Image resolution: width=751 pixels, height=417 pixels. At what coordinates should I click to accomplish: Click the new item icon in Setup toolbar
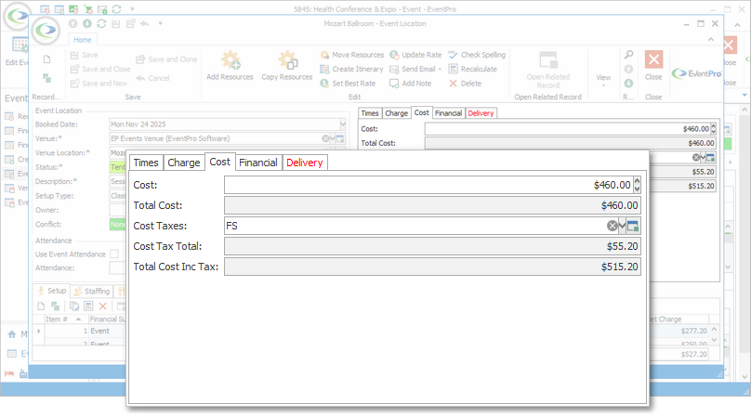tap(41, 306)
